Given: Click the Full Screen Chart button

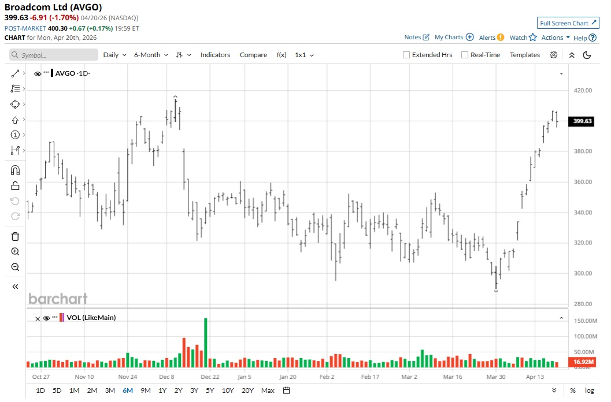Looking at the screenshot, I should coord(568,23).
